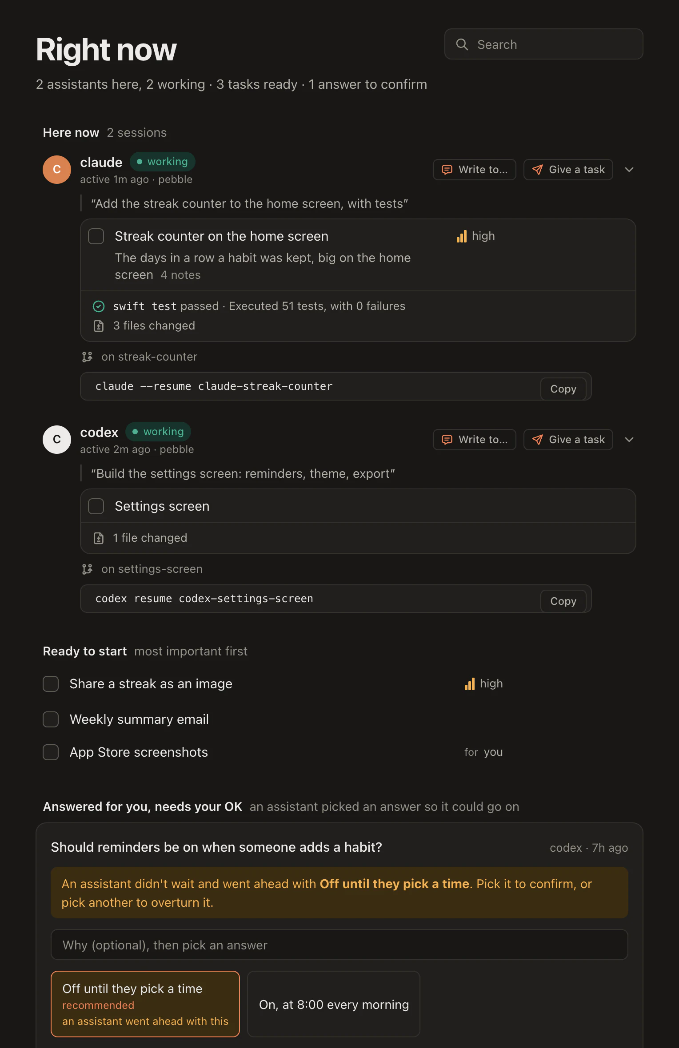The image size is (679, 1048).
Task: Copy the claude resume command
Action: click(563, 389)
